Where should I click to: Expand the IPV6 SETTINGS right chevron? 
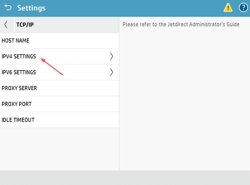[x=111, y=72]
